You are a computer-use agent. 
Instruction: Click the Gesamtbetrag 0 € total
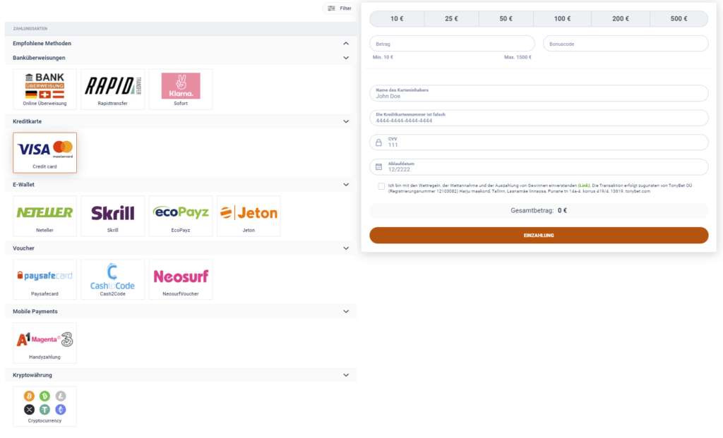539,210
